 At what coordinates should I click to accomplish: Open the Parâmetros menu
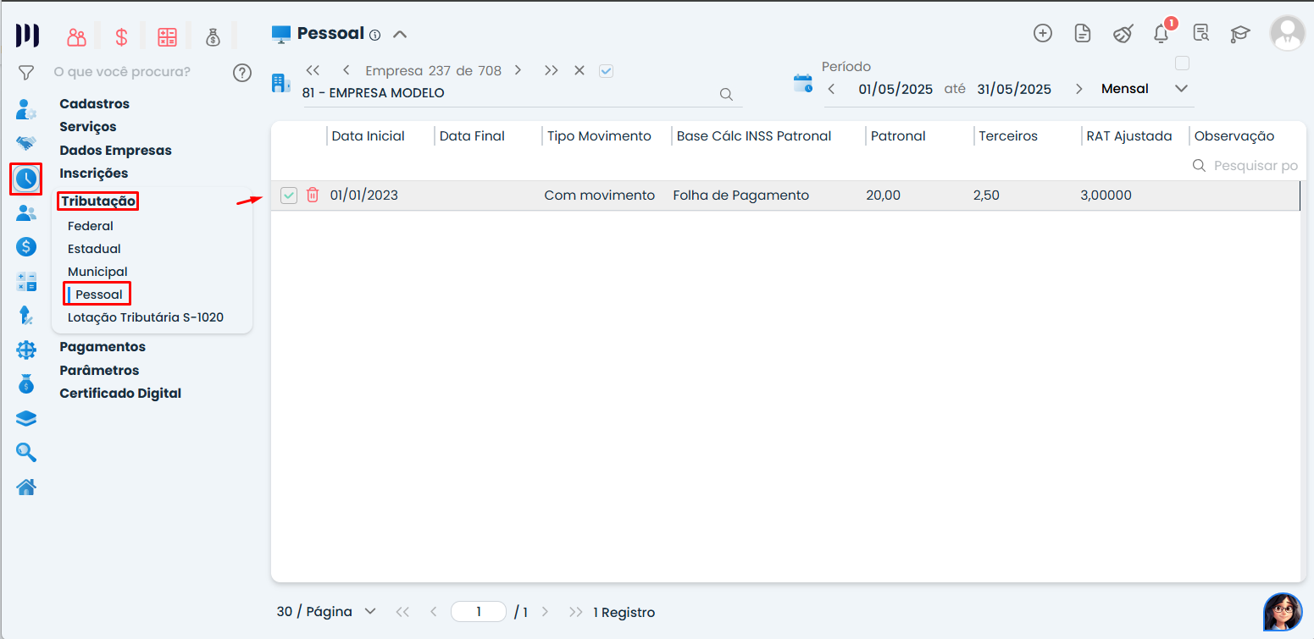[99, 371]
